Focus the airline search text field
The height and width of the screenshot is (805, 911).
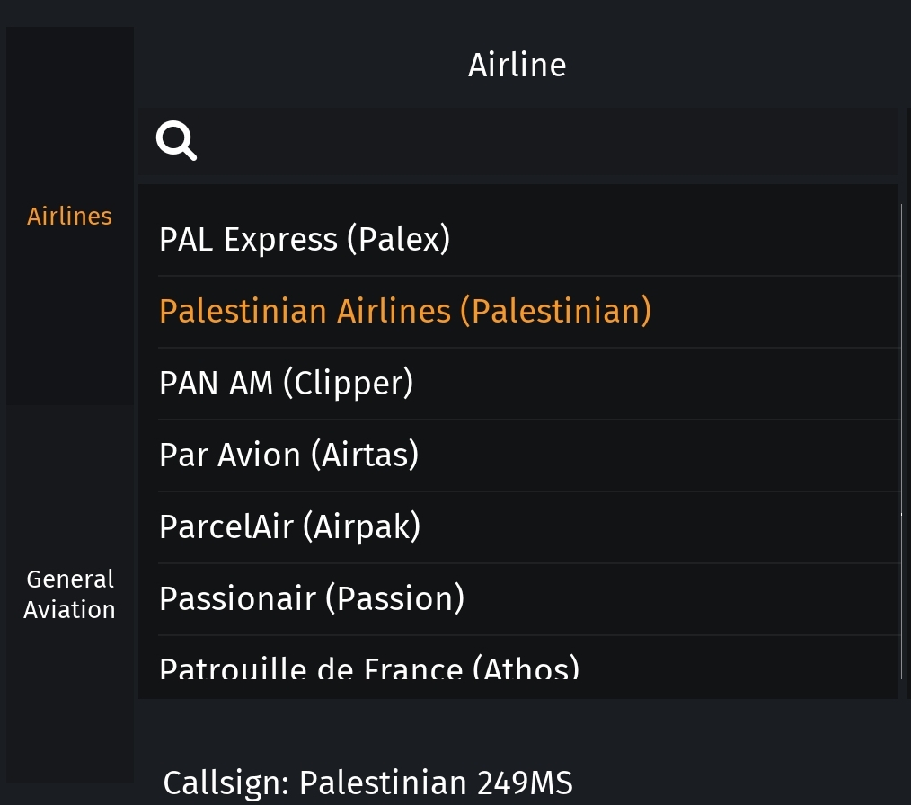[539, 141]
